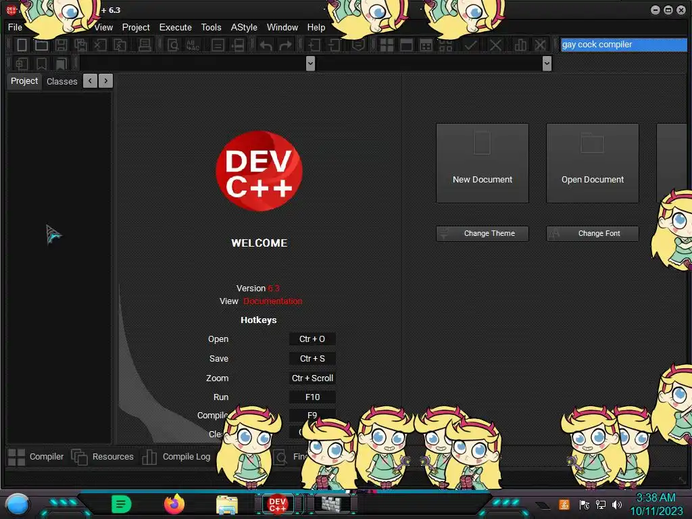Click the Unindent toolbar icon
This screenshot has width=692, height=519.
tap(334, 45)
